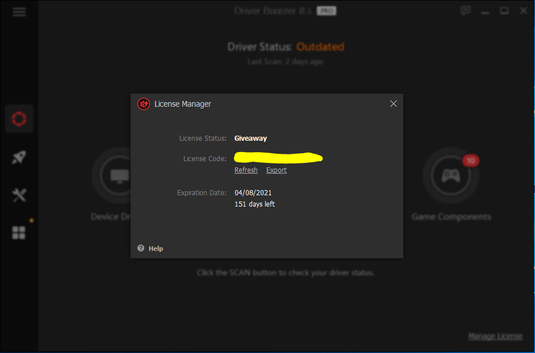Refresh the license code
The width and height of the screenshot is (535, 353).
pos(246,170)
